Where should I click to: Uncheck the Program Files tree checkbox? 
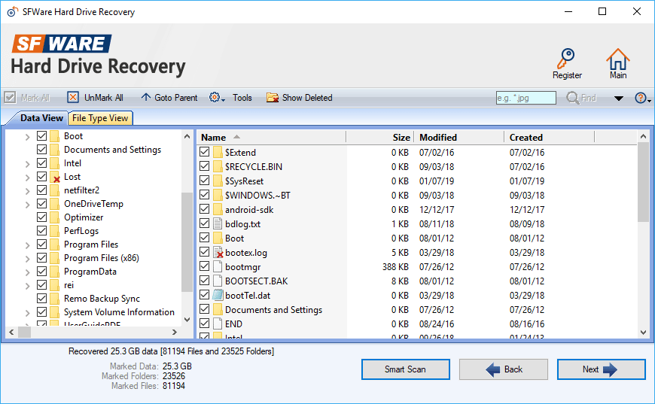(x=42, y=245)
